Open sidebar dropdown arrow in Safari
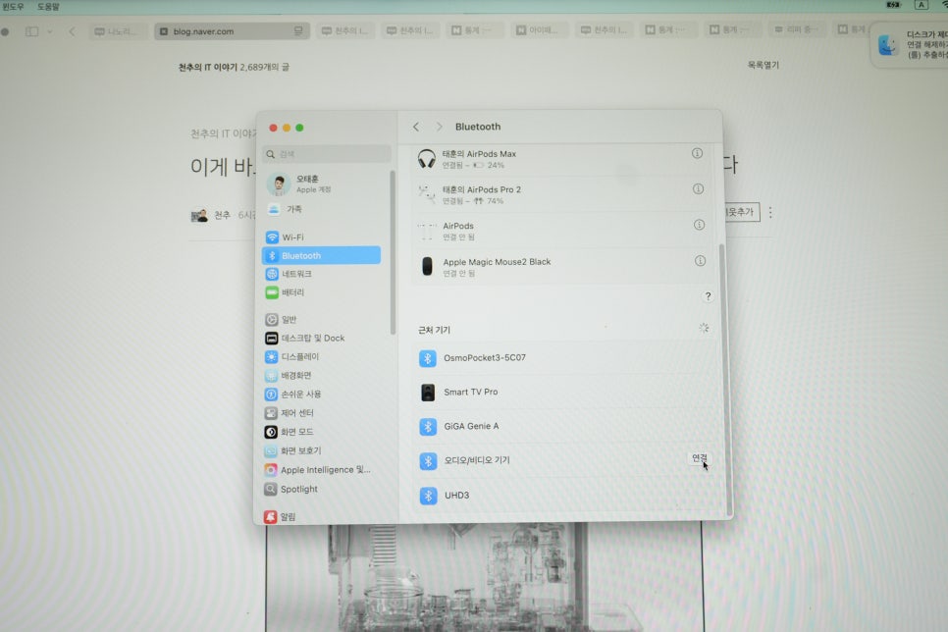Image resolution: width=948 pixels, height=632 pixels. [50, 31]
